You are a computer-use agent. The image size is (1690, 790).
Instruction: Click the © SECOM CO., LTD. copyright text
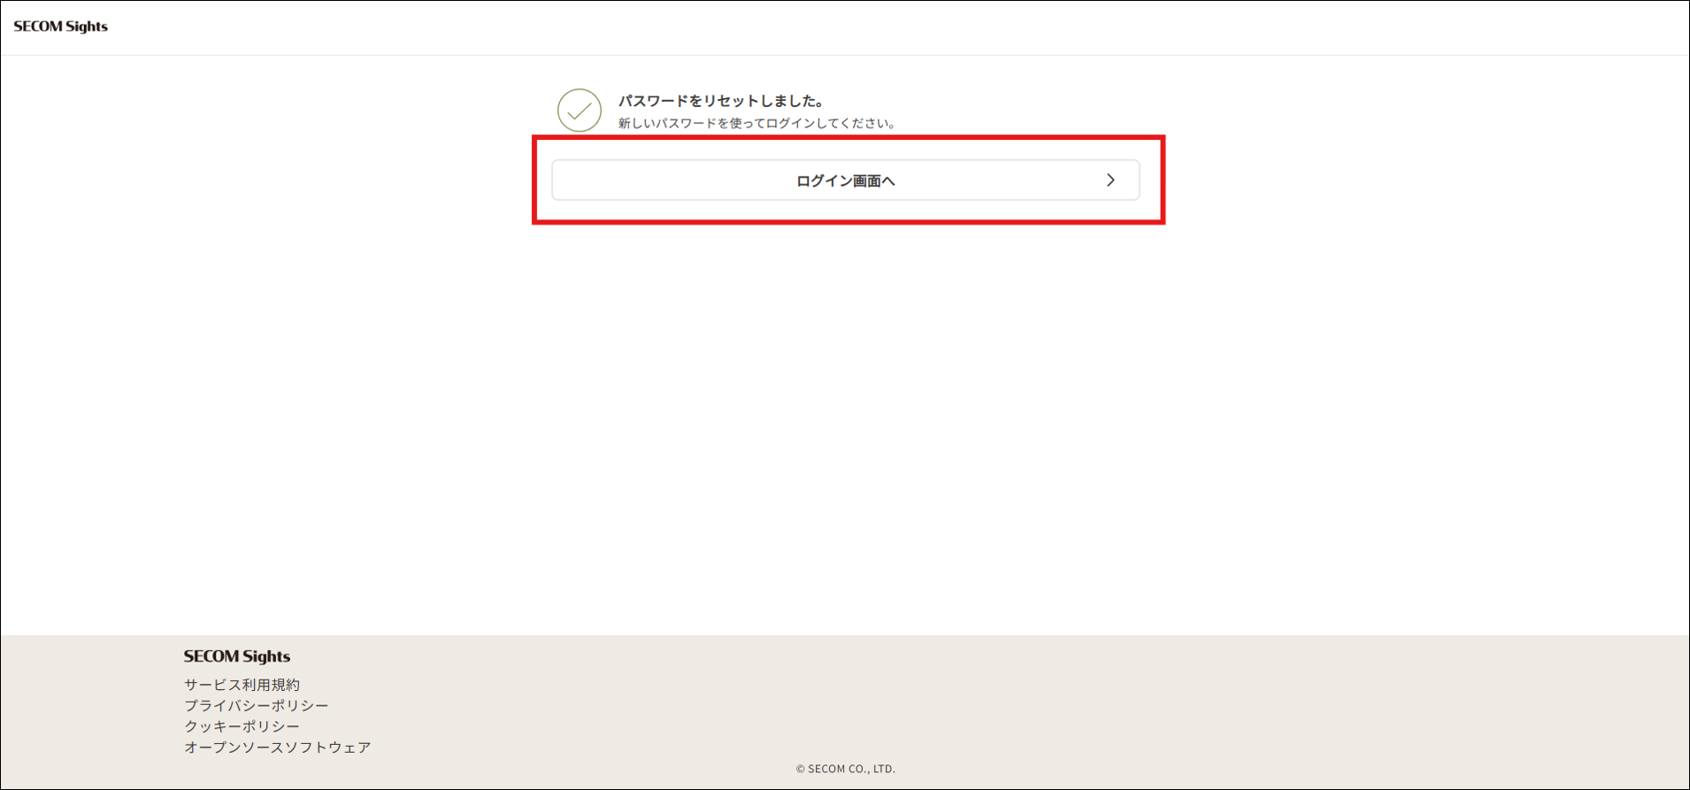point(845,769)
